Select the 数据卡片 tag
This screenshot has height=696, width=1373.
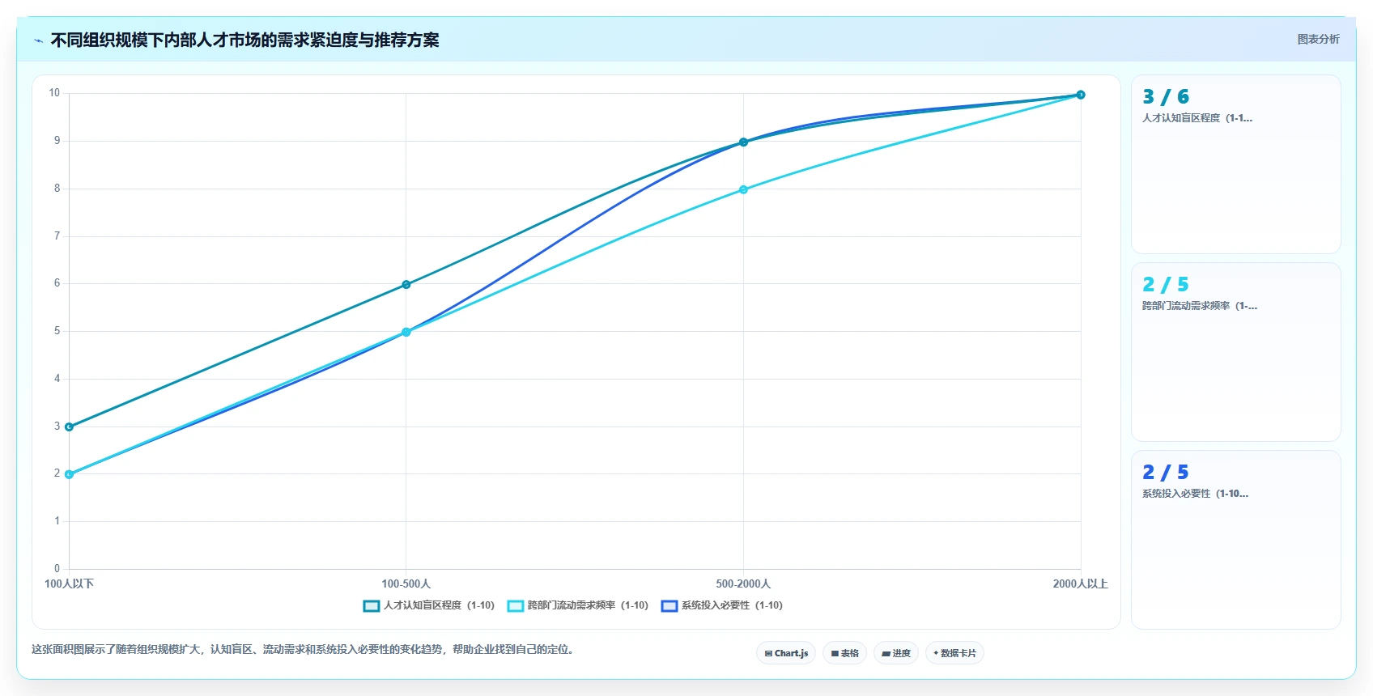(954, 653)
